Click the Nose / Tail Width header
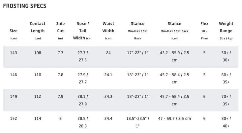The image size is (242, 133). point(83,31)
